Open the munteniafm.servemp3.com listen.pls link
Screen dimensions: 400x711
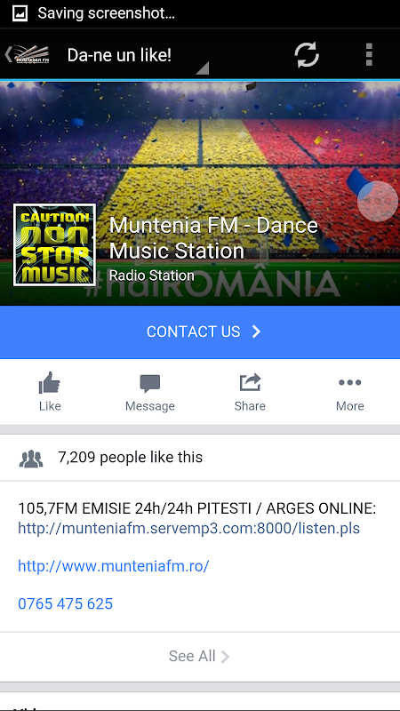click(188, 528)
